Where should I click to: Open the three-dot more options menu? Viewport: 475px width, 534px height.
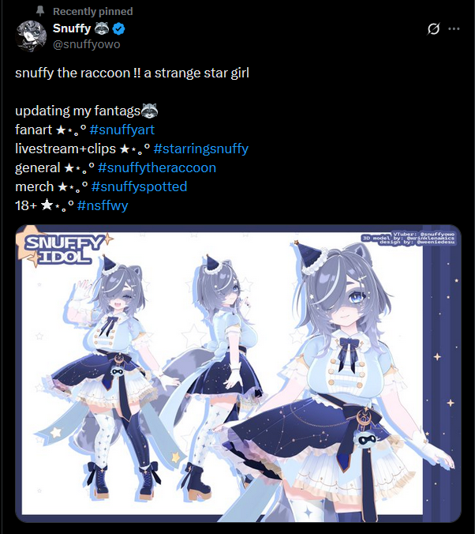pos(454,29)
